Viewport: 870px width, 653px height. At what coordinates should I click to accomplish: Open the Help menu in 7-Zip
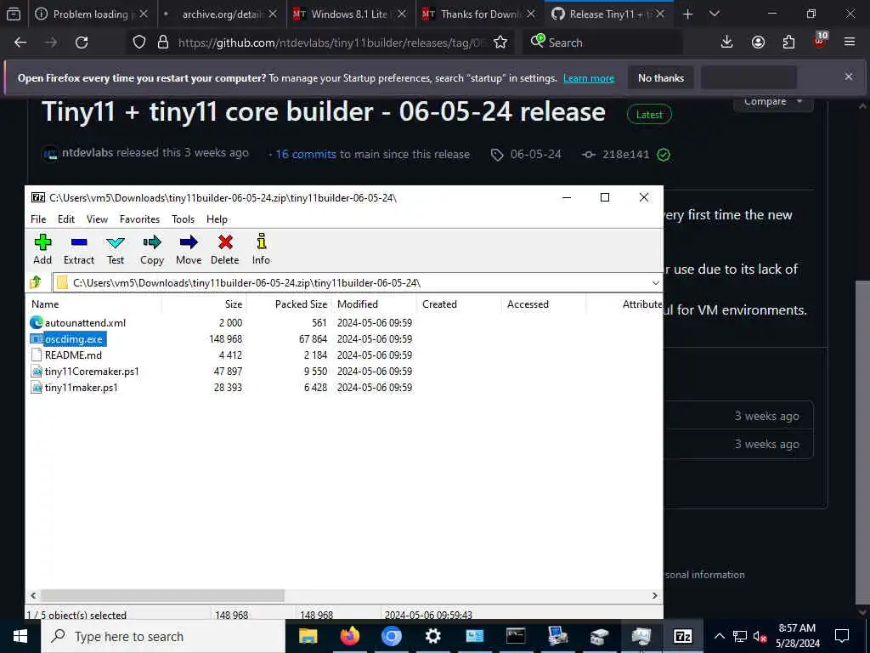pyautogui.click(x=217, y=219)
